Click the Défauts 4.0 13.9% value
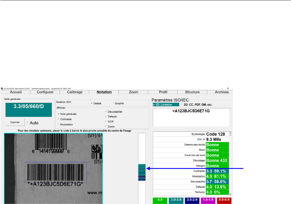This screenshot has height=204, width=291. coord(217,187)
